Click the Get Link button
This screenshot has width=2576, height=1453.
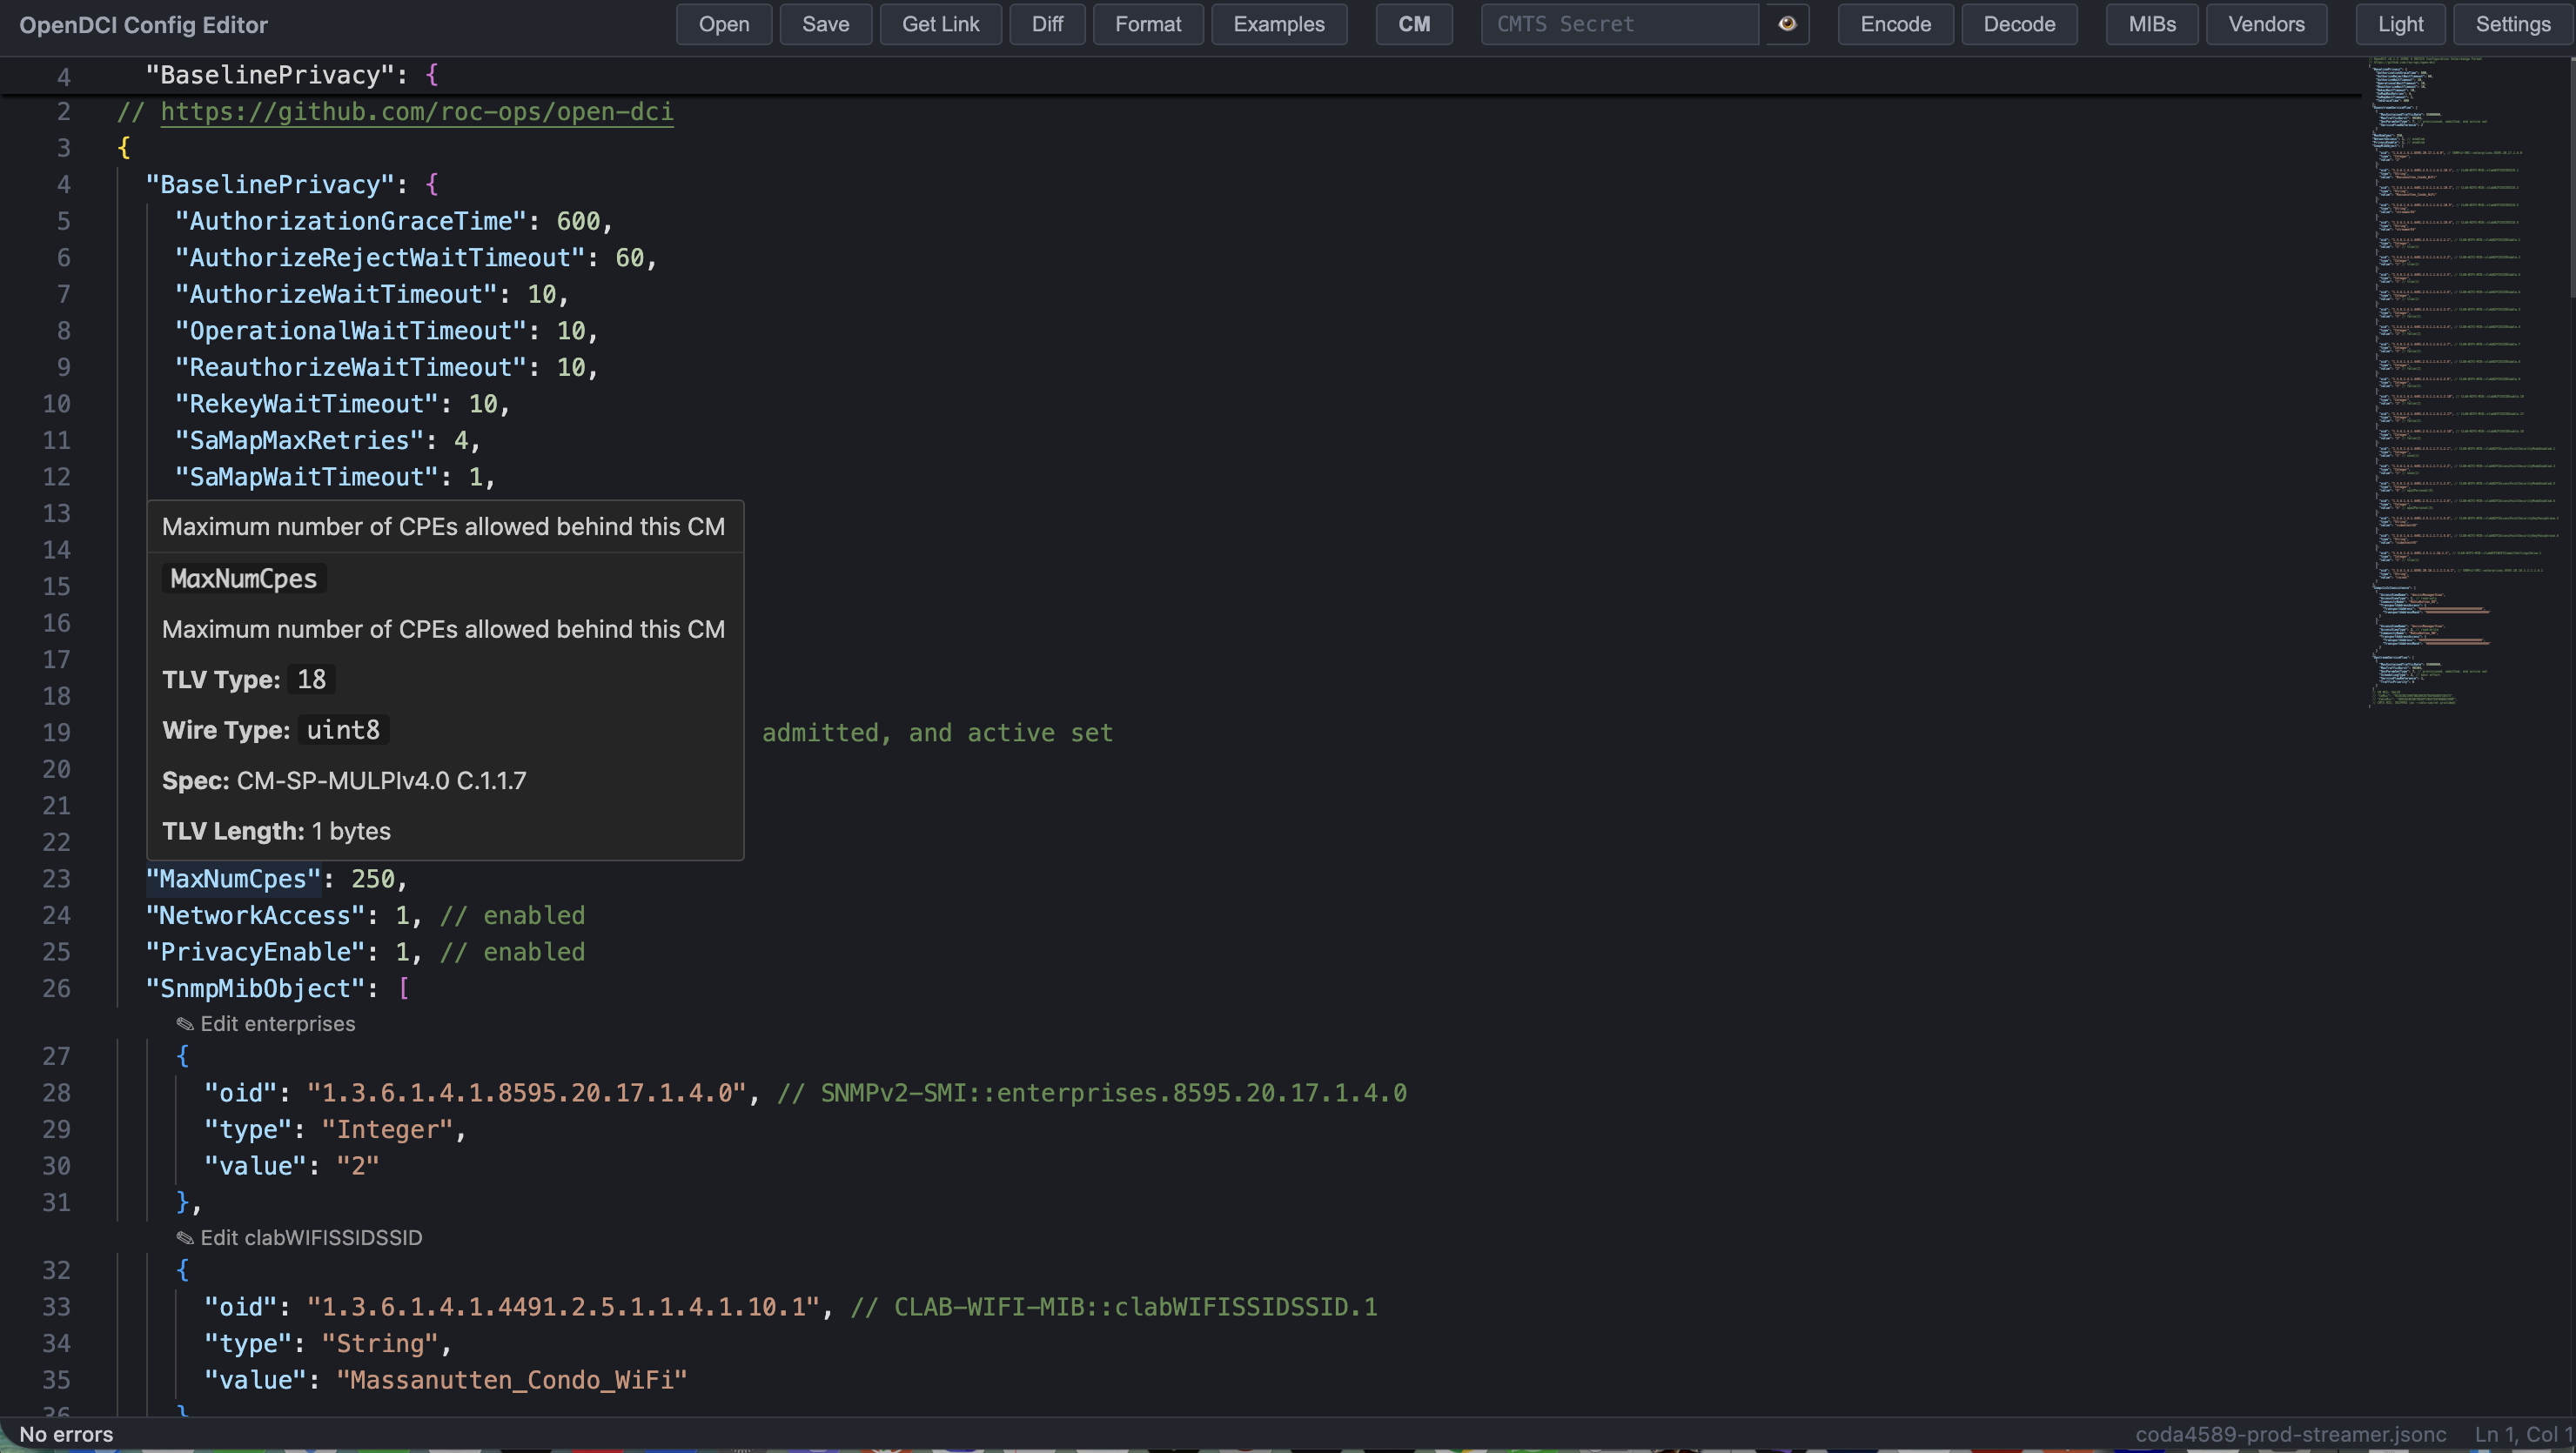(x=940, y=24)
